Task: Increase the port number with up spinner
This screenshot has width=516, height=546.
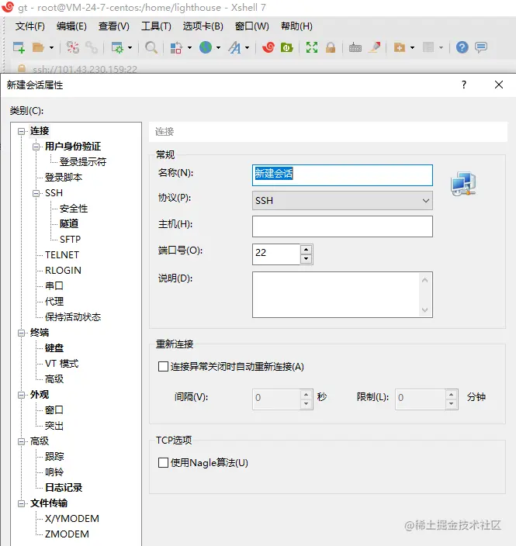Action: [x=306, y=249]
